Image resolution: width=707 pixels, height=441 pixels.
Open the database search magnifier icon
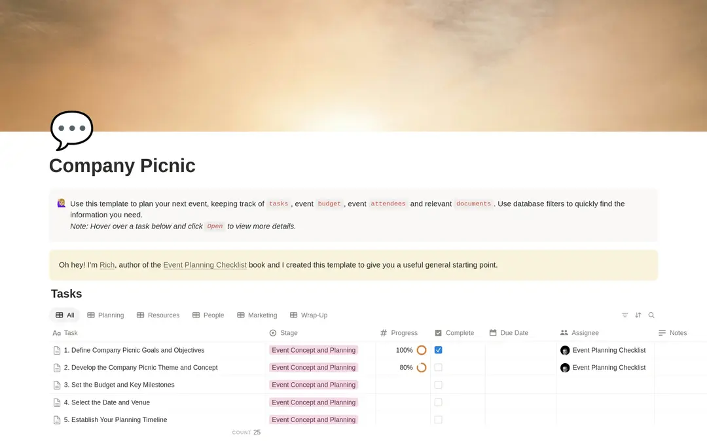[651, 315]
